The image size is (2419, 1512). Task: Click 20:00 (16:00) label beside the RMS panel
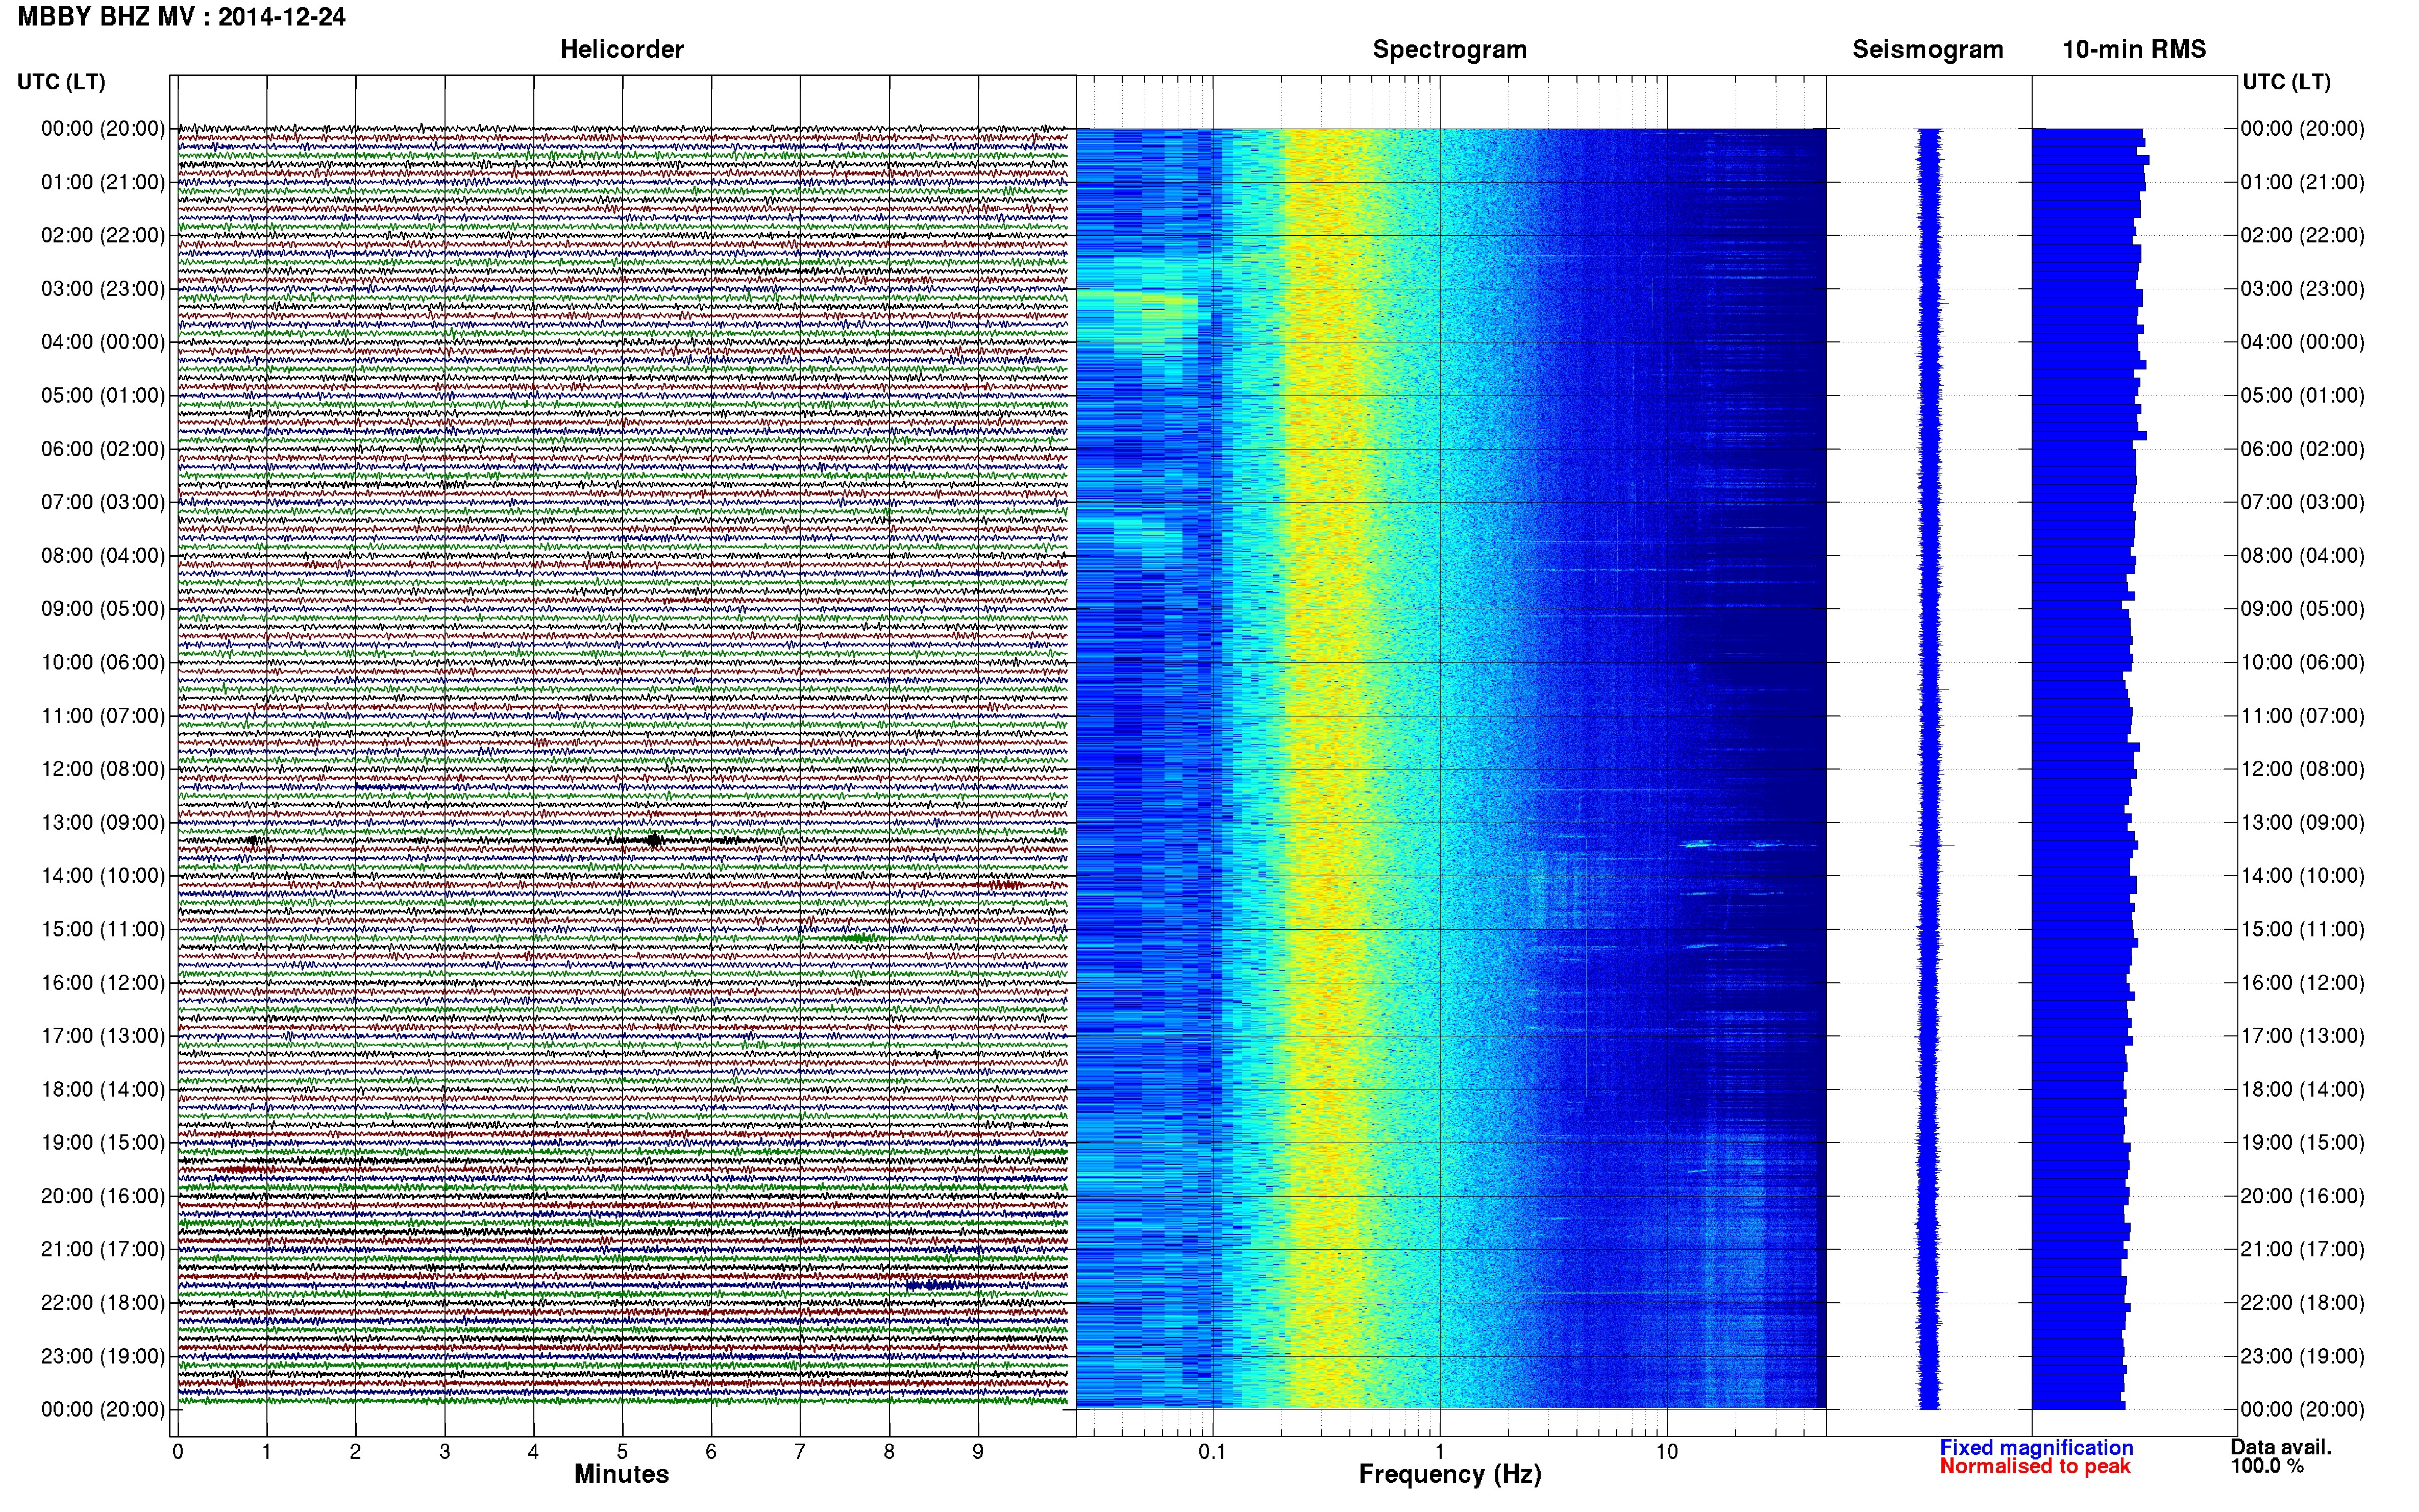2302,1196
